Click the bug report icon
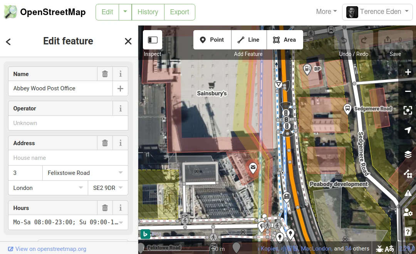The image size is (416, 254). point(379,249)
